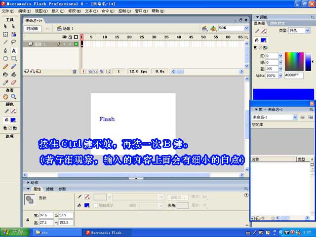Toggle outline view square for layer 1

[76, 44]
